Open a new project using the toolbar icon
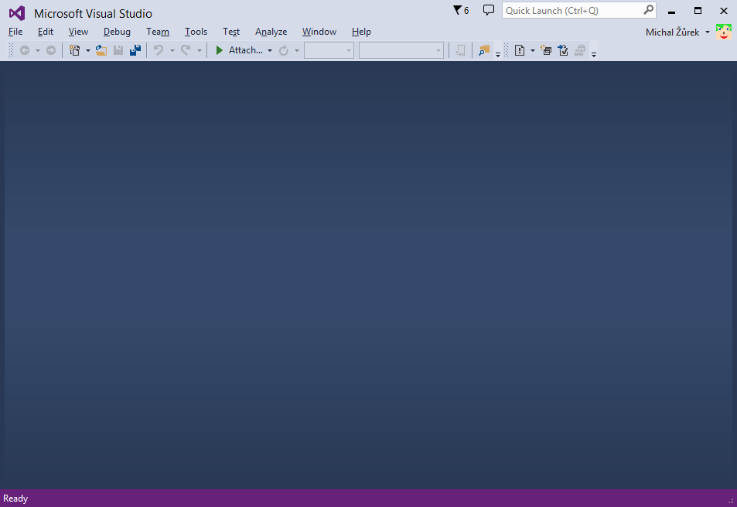The image size is (737, 507). point(75,49)
